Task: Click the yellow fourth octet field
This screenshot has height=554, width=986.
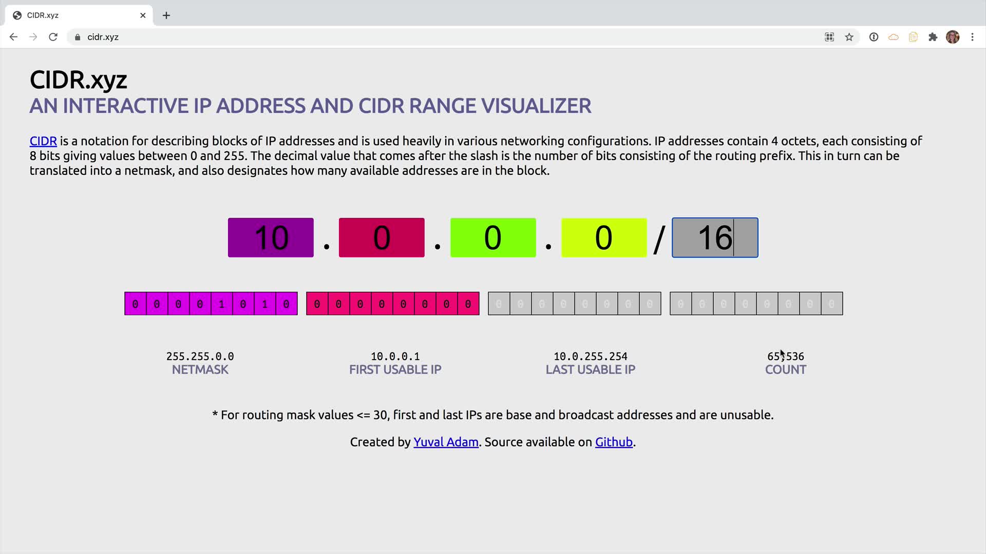Action: click(604, 238)
